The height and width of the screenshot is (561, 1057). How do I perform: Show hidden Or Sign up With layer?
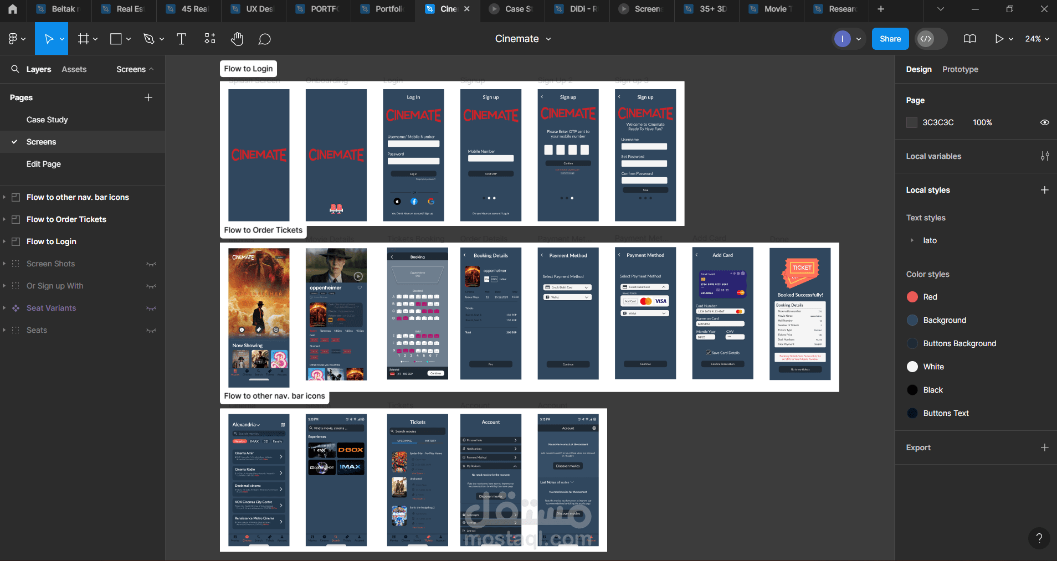coord(151,286)
